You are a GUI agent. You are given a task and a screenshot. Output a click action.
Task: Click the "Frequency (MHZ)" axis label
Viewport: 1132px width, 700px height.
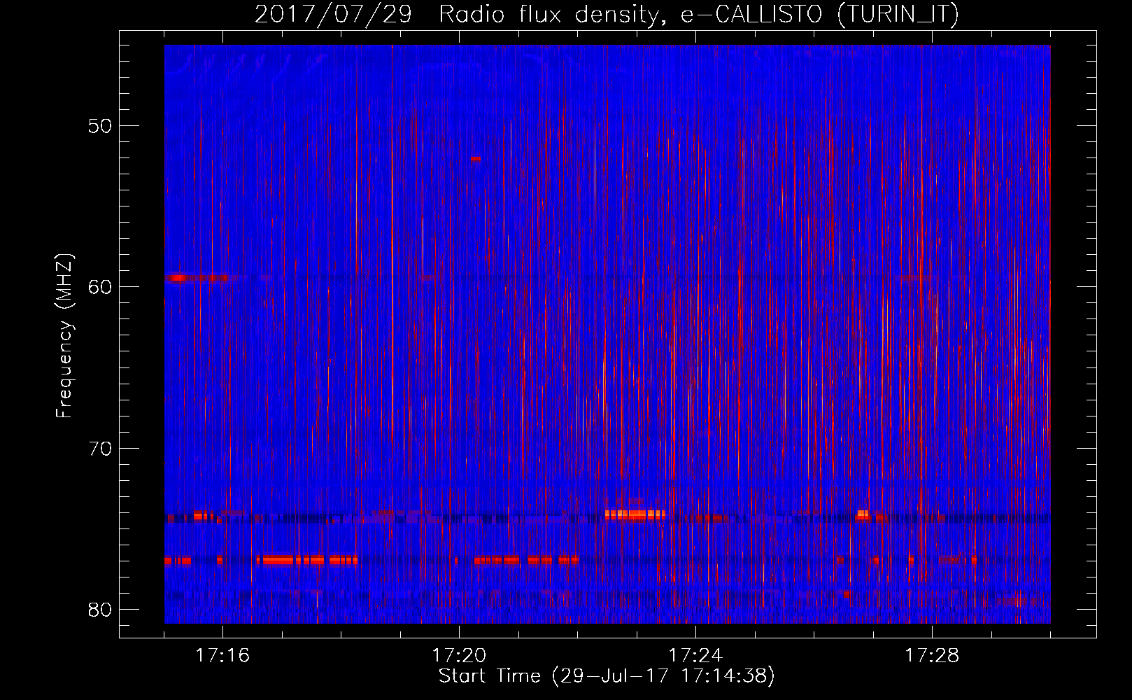64,336
